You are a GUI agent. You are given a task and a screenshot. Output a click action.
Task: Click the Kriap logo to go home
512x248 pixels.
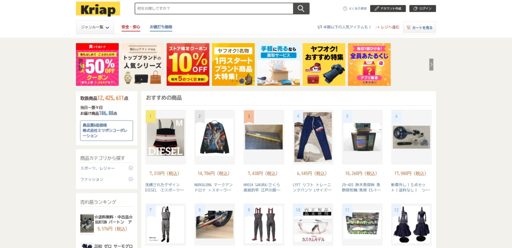(98, 9)
